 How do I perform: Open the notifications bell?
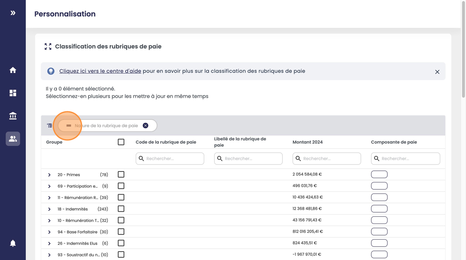(x=13, y=243)
